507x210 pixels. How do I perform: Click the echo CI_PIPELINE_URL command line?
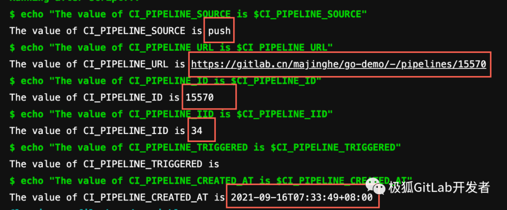click(x=171, y=47)
